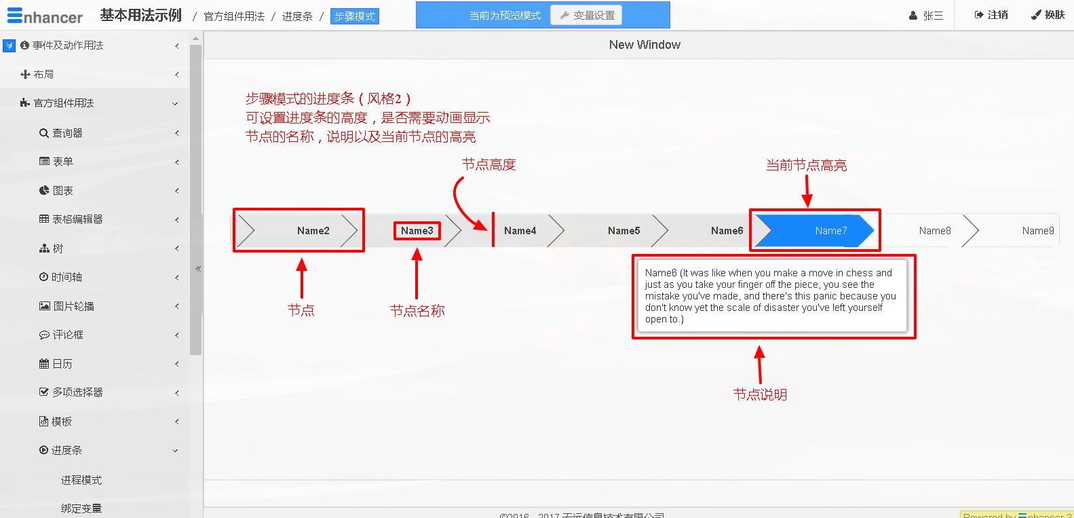Click the clock icon beside 时间轴
The image size is (1074, 518).
[x=44, y=277]
